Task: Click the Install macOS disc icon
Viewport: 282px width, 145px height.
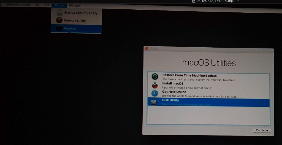Action: click(x=155, y=85)
